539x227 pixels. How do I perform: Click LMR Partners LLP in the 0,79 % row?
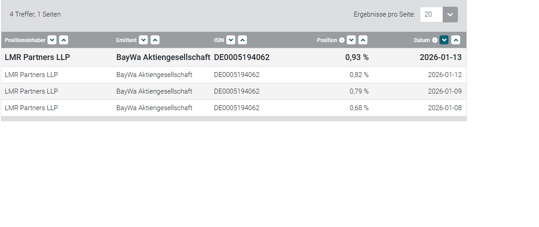pyautogui.click(x=31, y=91)
